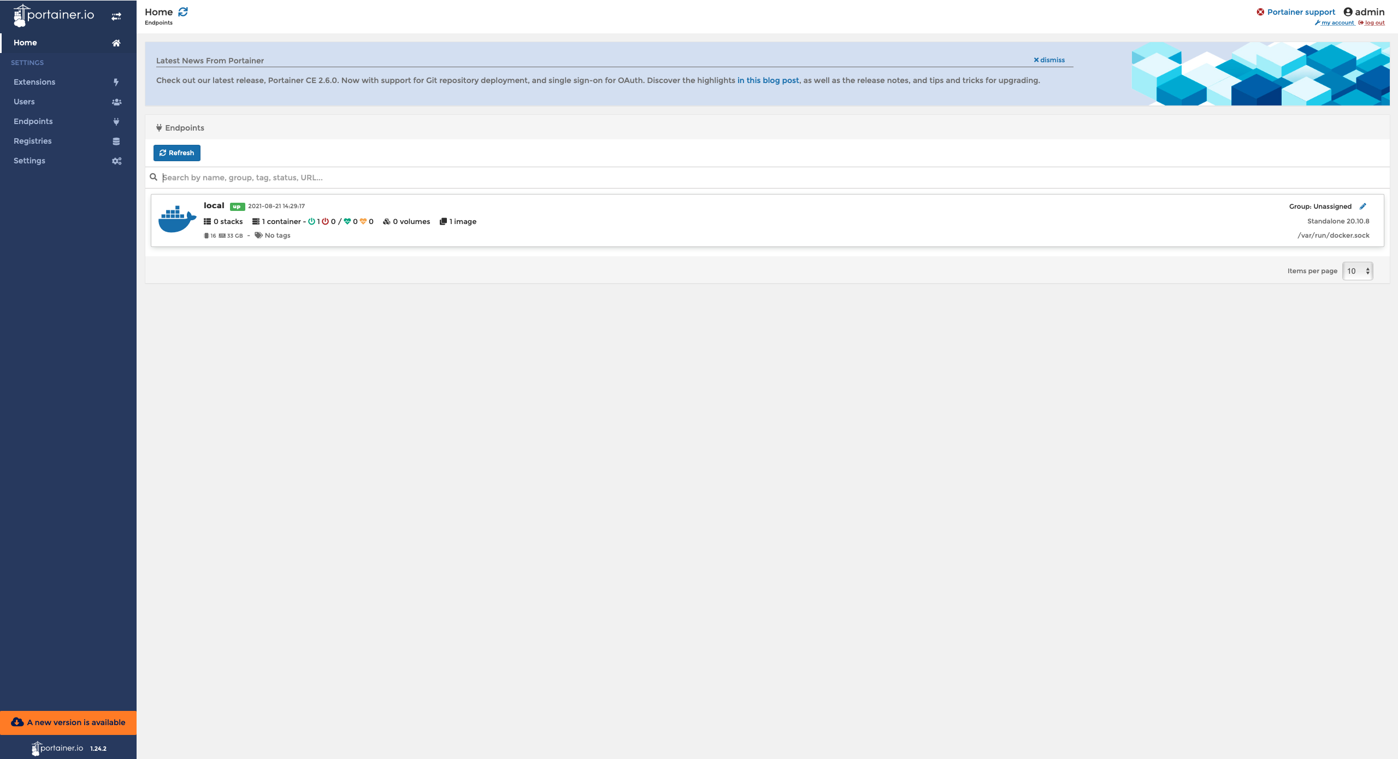Image resolution: width=1398 pixels, height=759 pixels.
Task: Open the Settings menu item
Action: (x=30, y=161)
